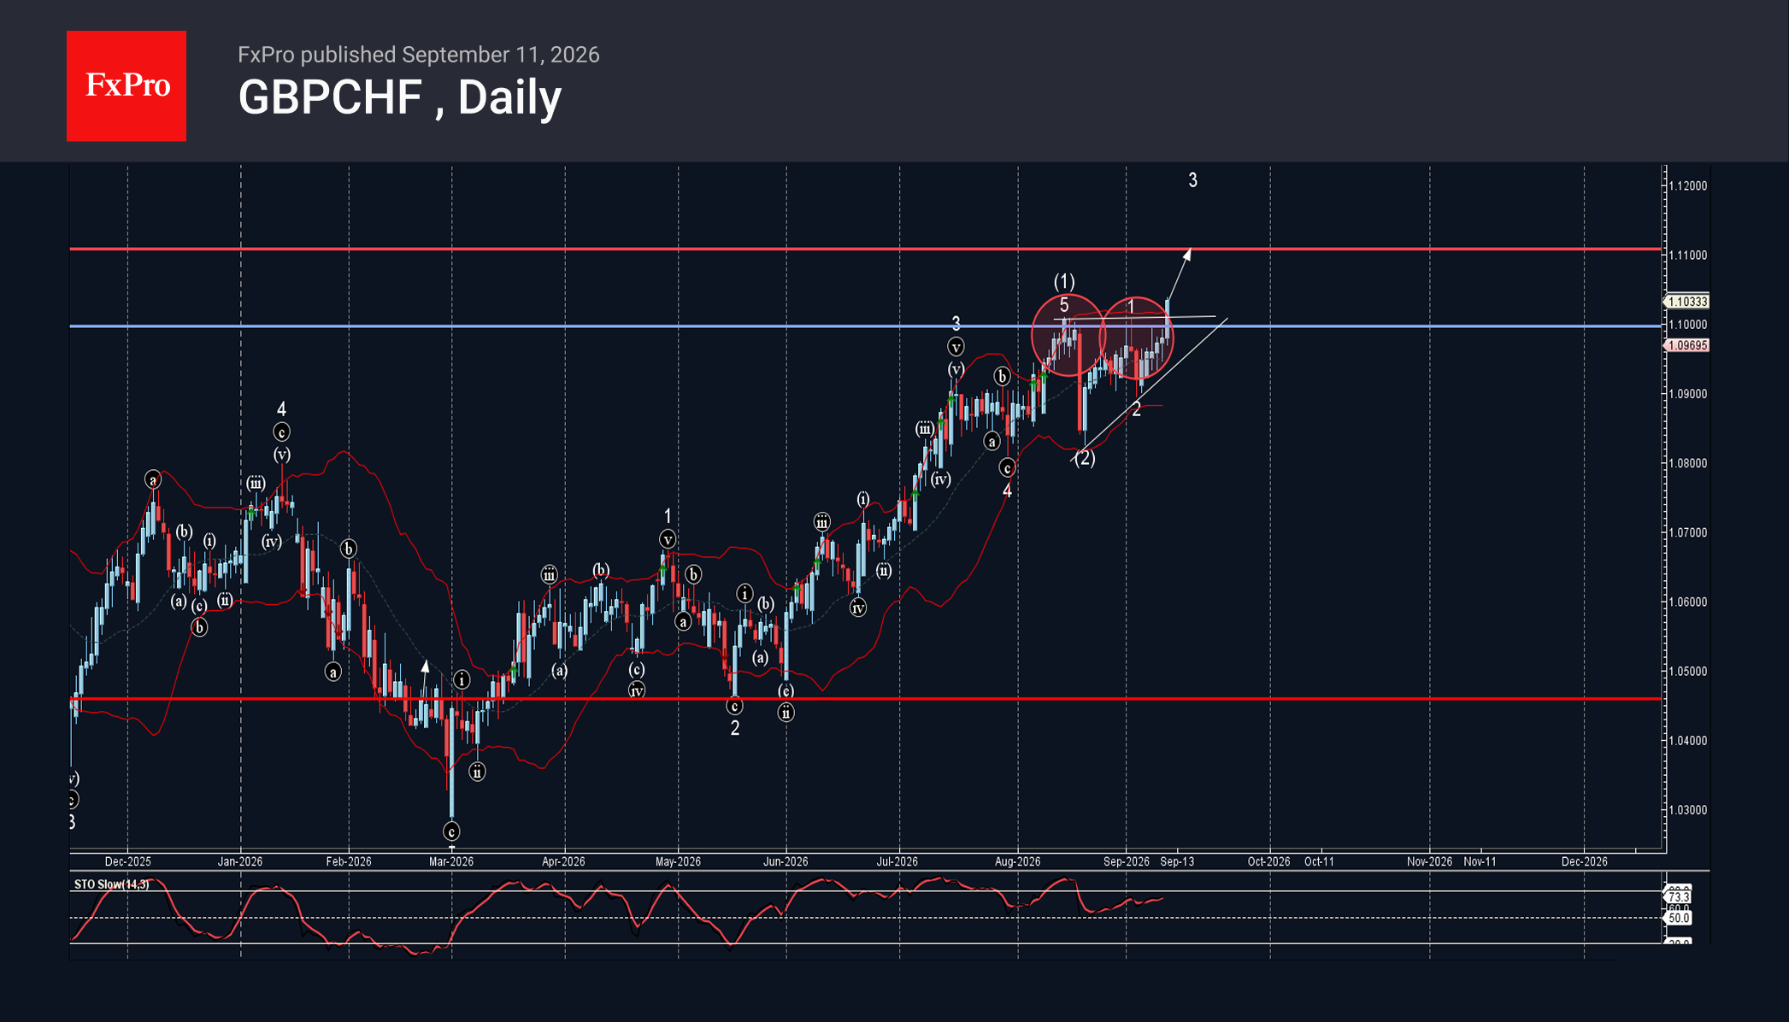Click the white up arrow near Mar-2026

(425, 667)
